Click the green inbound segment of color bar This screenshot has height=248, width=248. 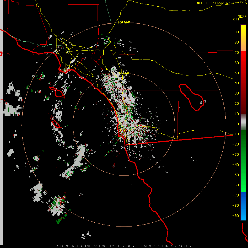coord(243,161)
